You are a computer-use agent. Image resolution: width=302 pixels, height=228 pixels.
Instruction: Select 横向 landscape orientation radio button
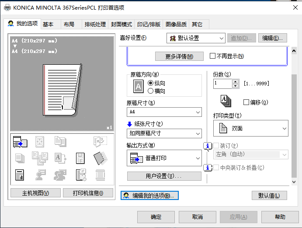(x=150, y=91)
